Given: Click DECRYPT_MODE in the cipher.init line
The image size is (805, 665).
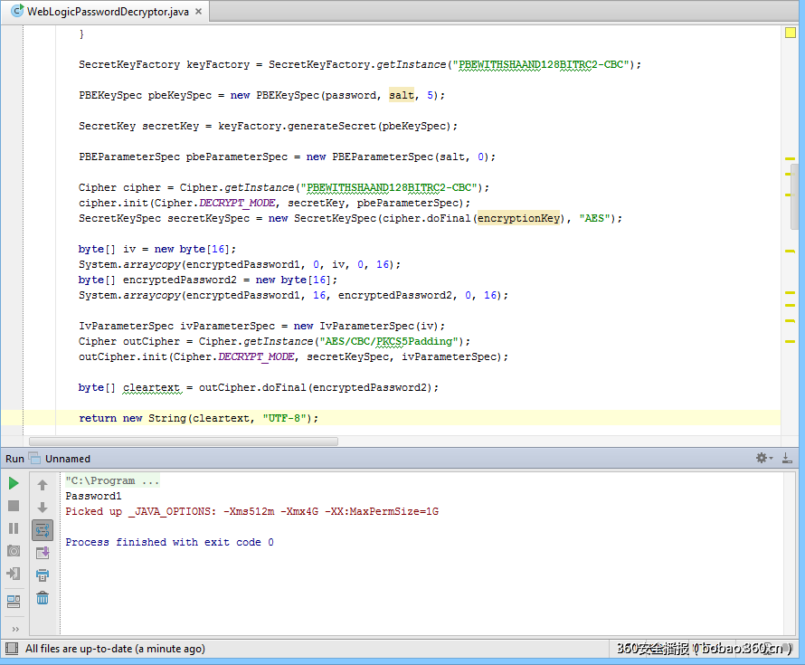Looking at the screenshot, I should click(237, 203).
